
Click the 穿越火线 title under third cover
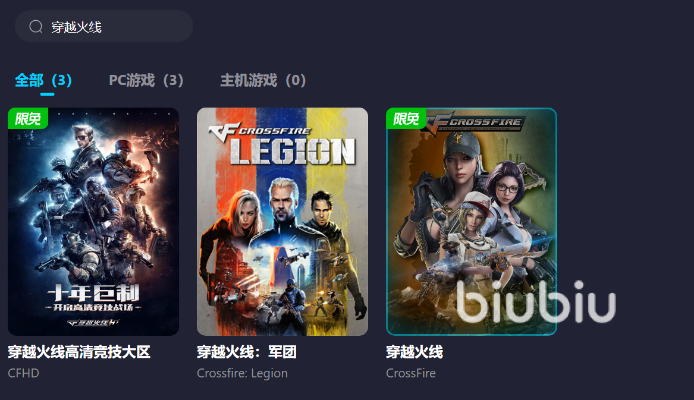[414, 352]
